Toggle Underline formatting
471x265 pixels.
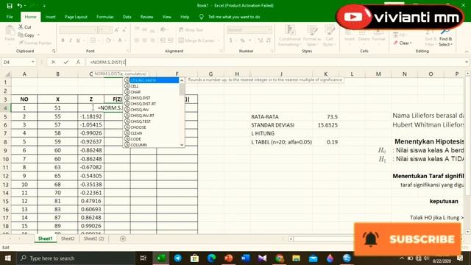coord(78,40)
